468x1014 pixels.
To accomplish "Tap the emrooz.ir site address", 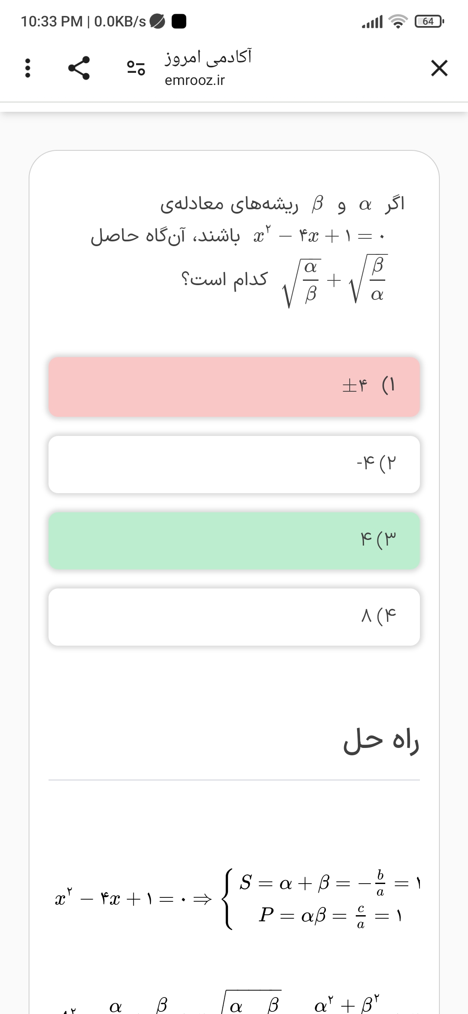I will click(x=195, y=80).
